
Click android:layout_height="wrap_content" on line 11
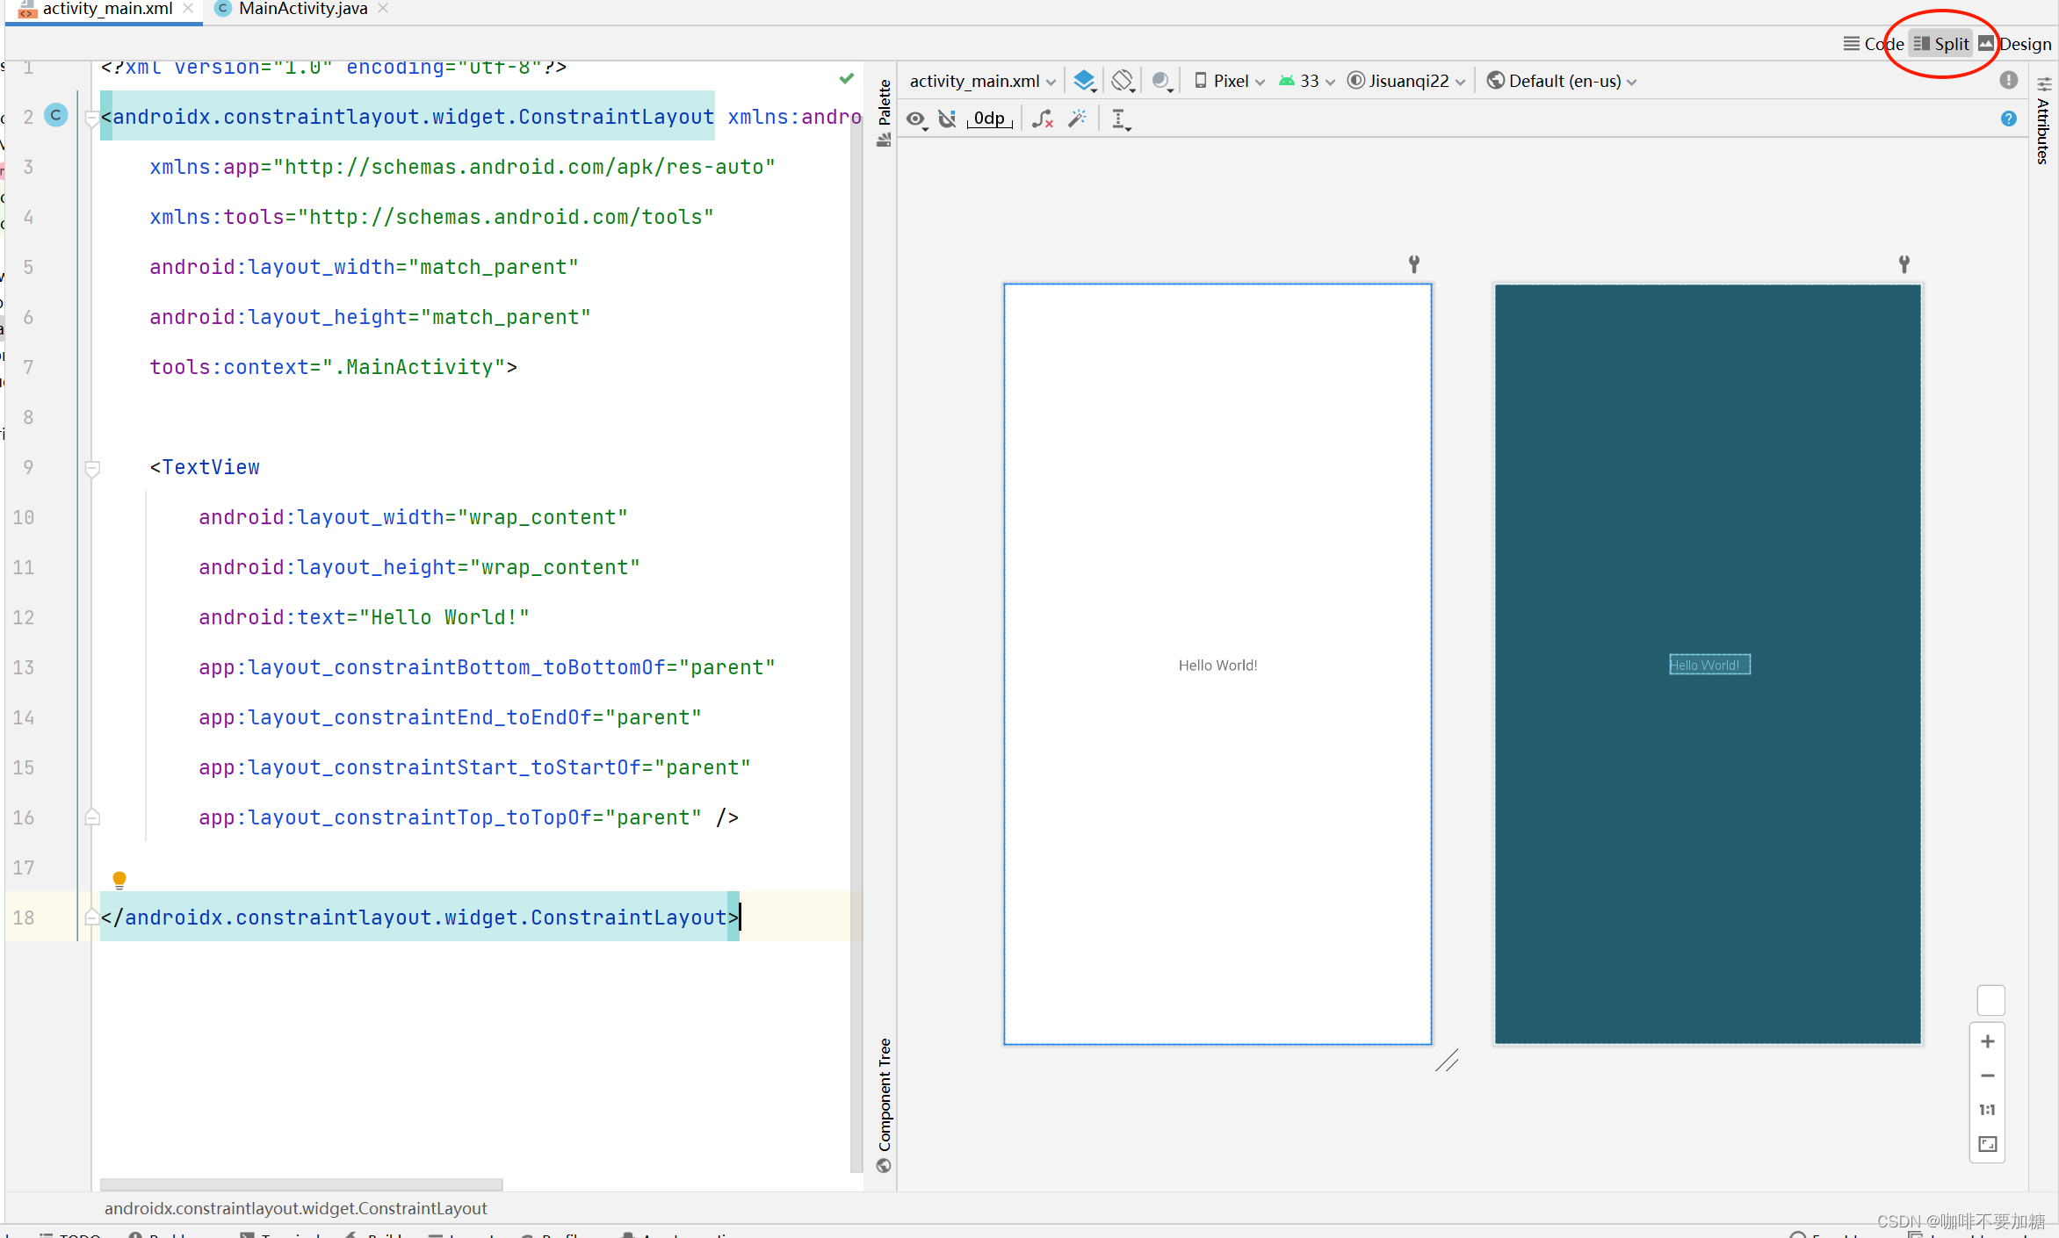pos(419,567)
